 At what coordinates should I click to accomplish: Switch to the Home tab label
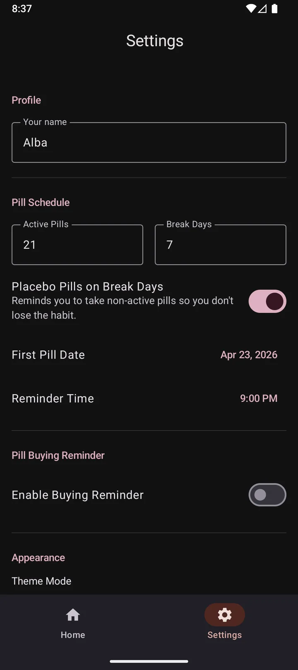(73, 635)
